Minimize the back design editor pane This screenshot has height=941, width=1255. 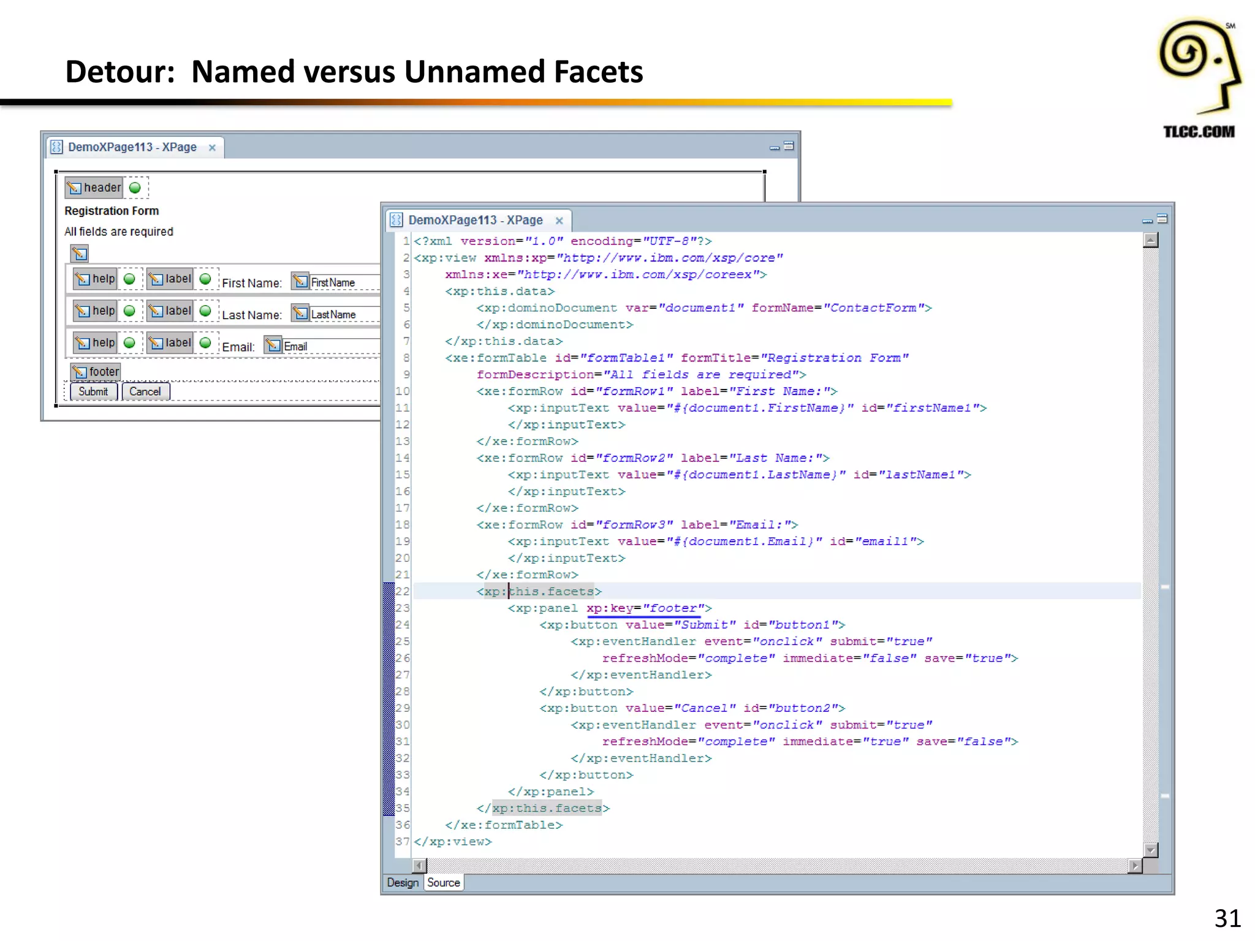click(775, 148)
